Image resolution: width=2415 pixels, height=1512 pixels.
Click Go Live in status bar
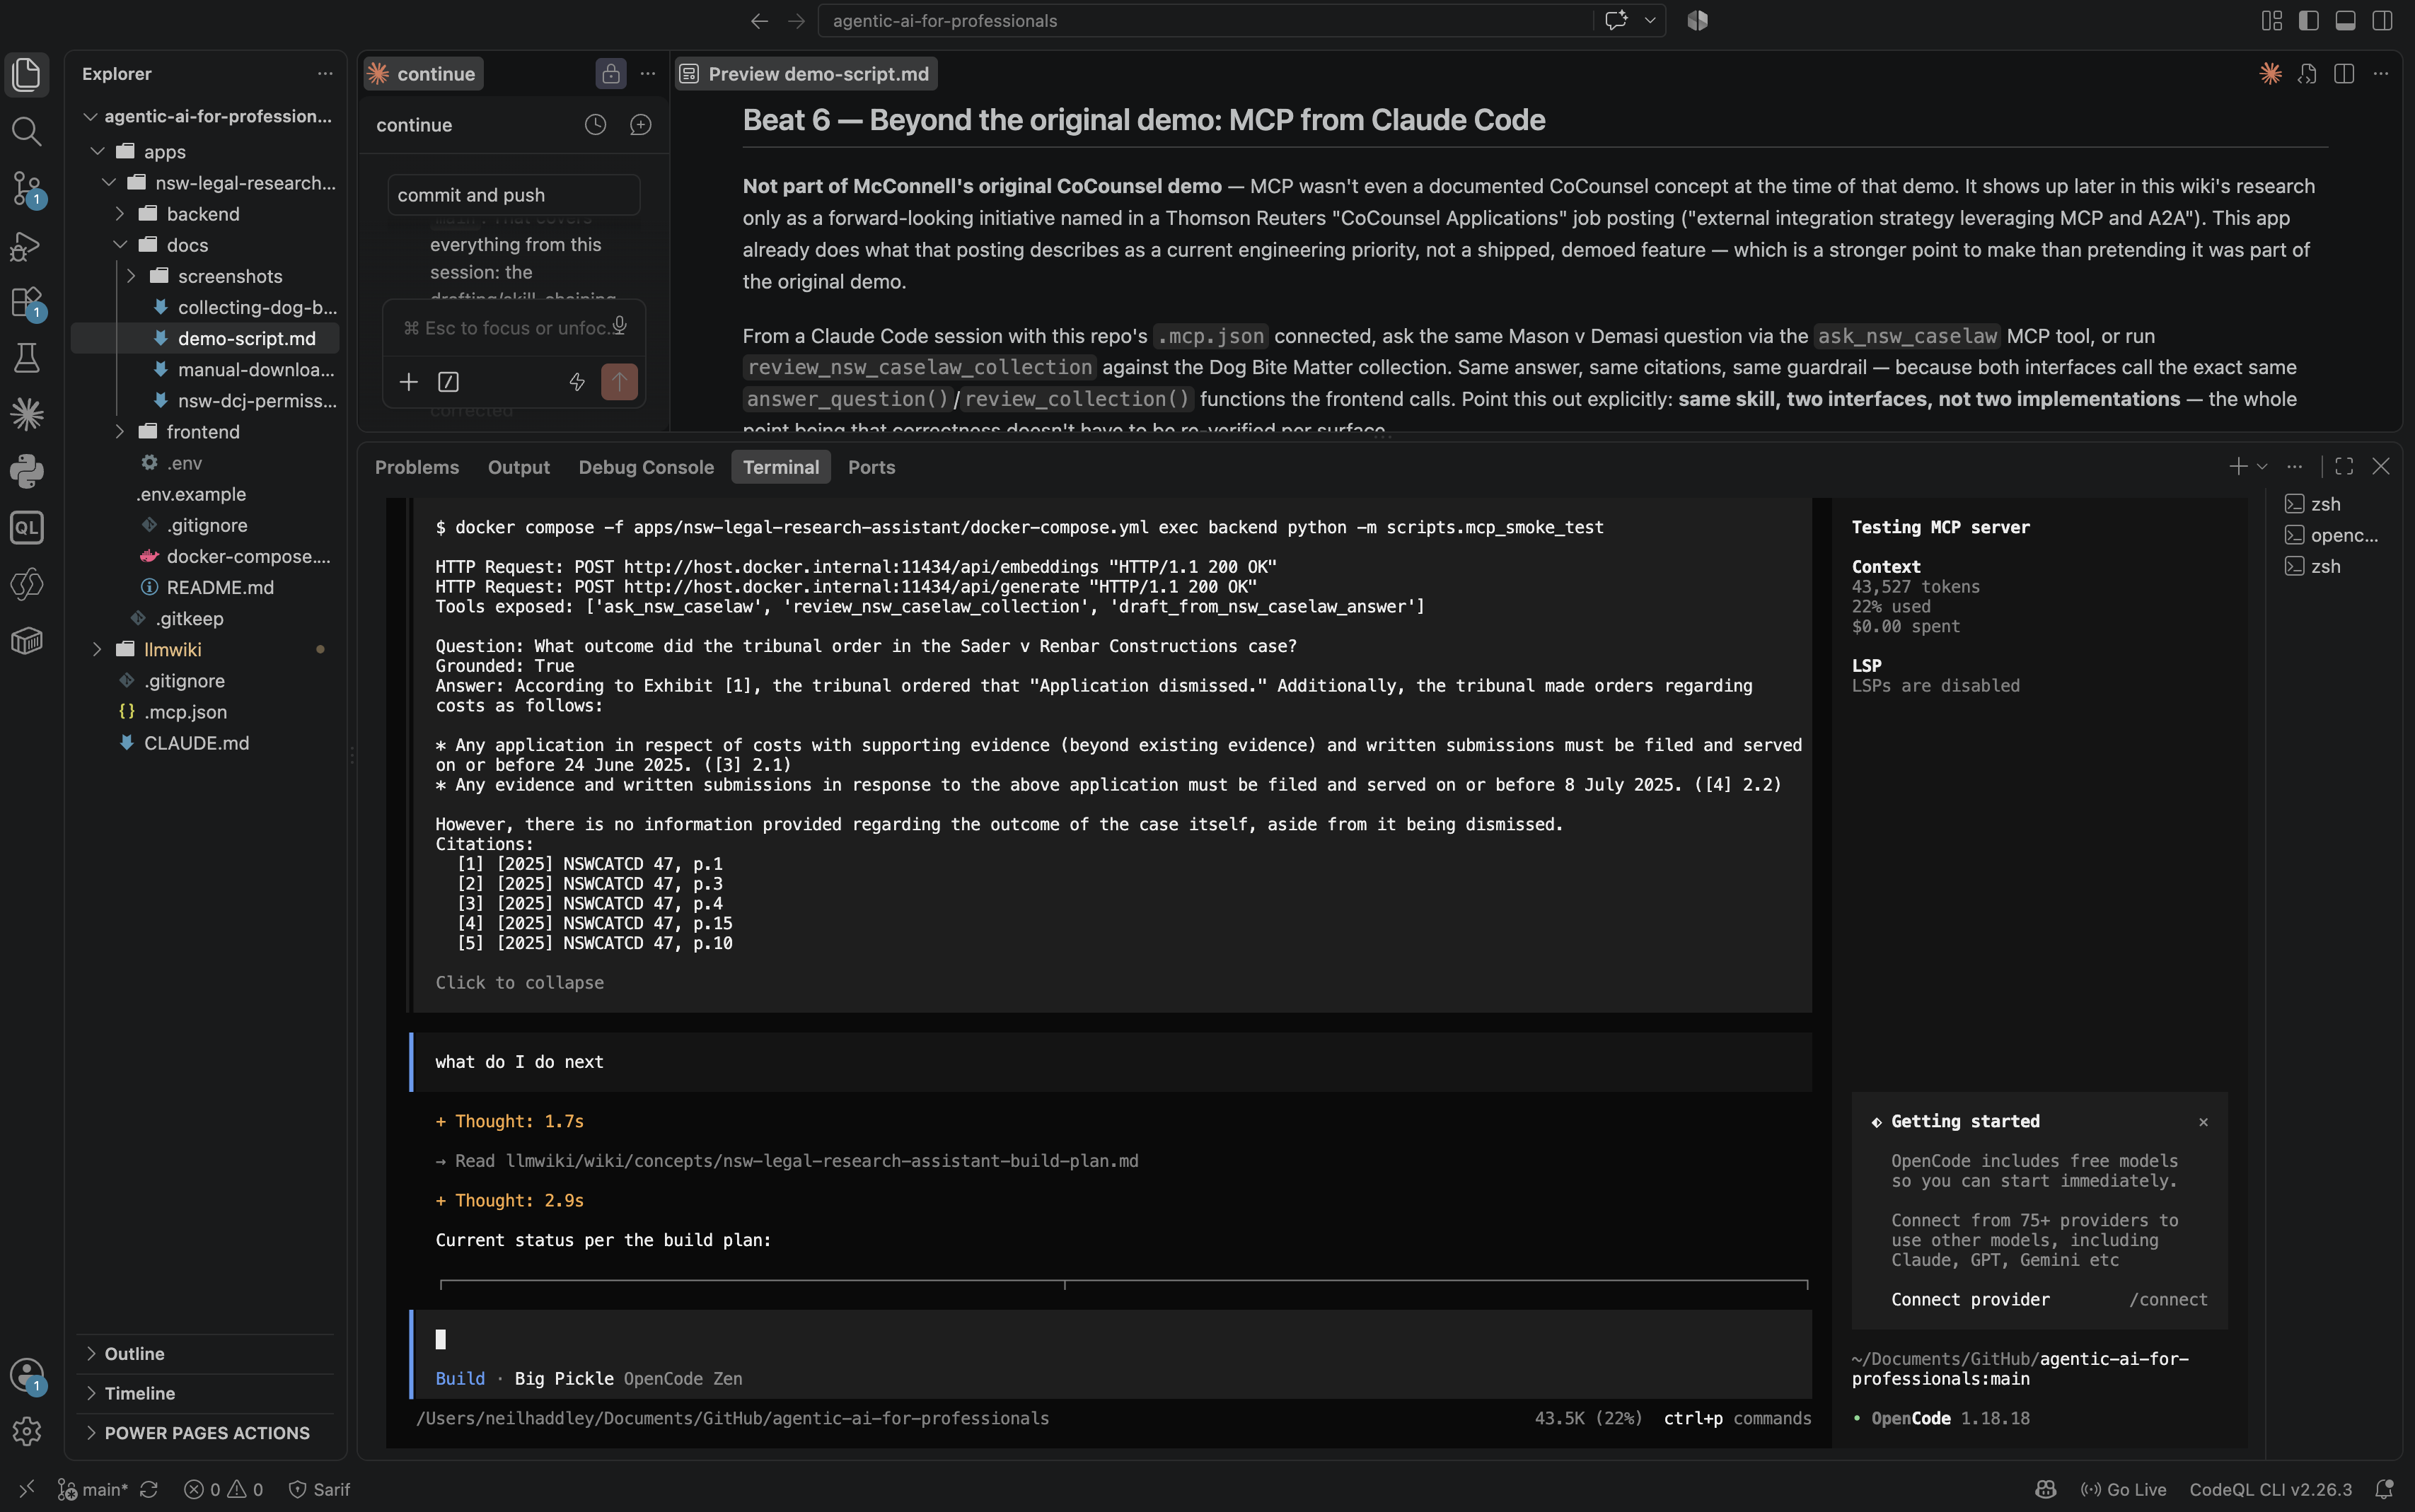coord(2123,1489)
